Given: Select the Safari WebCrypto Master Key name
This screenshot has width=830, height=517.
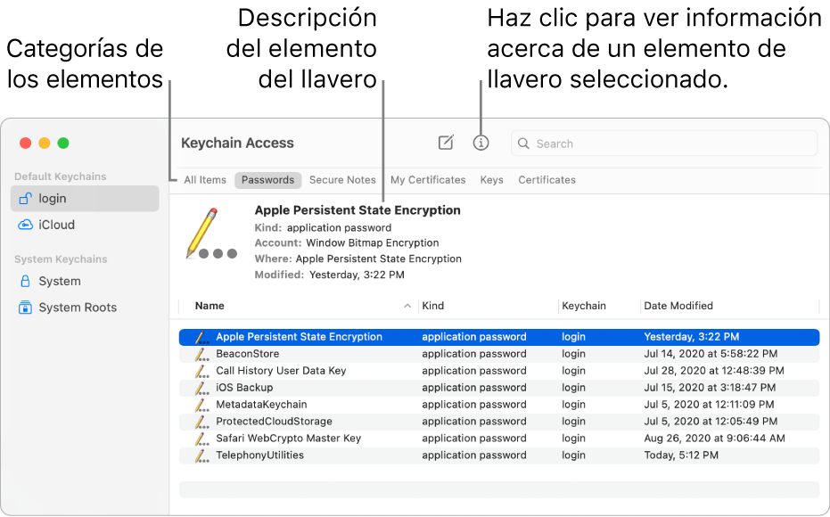Looking at the screenshot, I should click(x=289, y=439).
